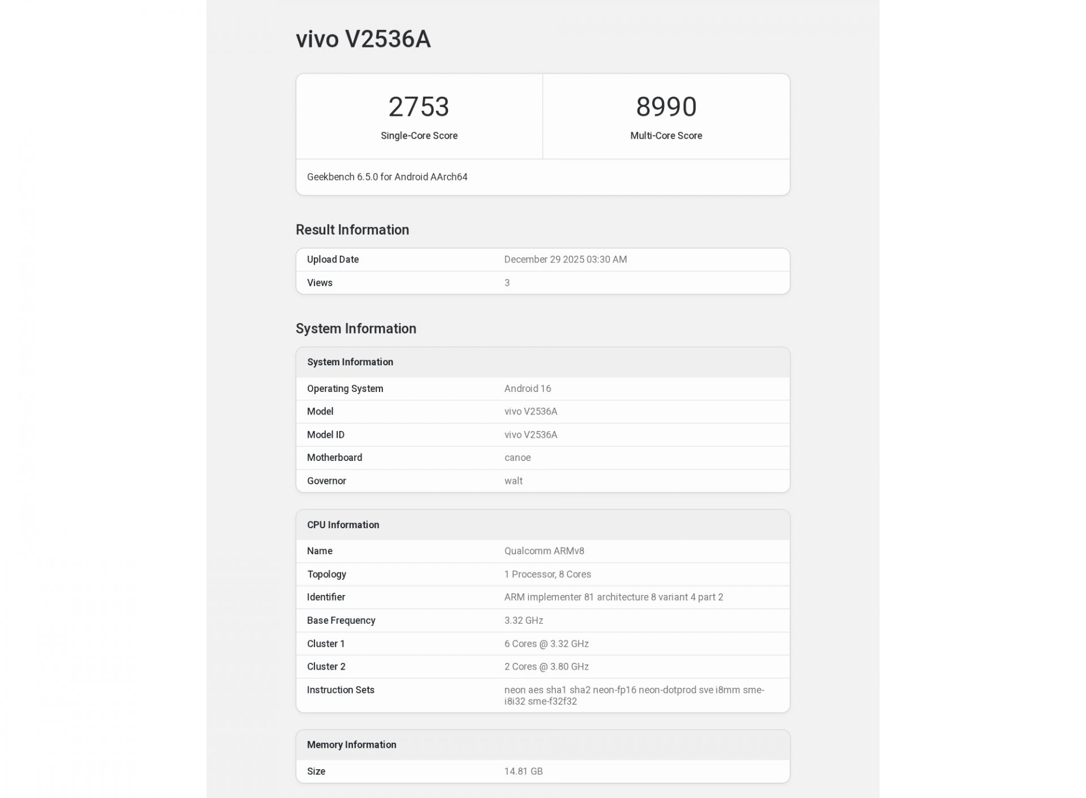Click the System Information table header
This screenshot has width=1086, height=798.
pyautogui.click(x=350, y=362)
